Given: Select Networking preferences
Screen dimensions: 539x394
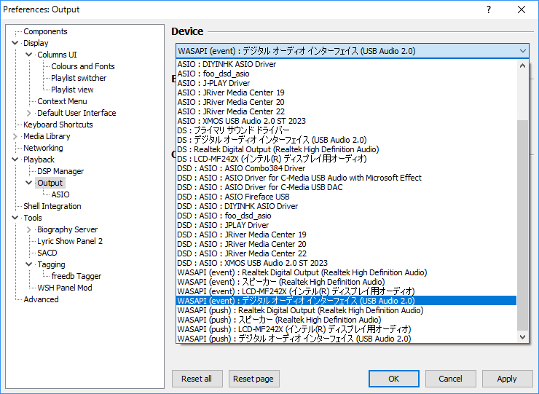Looking at the screenshot, I should click(43, 148).
